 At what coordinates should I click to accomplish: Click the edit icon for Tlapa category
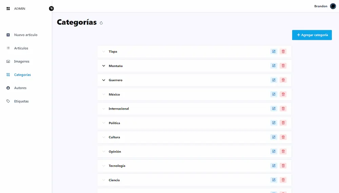274,52
